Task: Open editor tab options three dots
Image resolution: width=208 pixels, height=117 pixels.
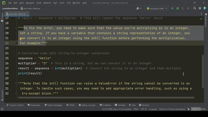Action: [x=201, y=14]
